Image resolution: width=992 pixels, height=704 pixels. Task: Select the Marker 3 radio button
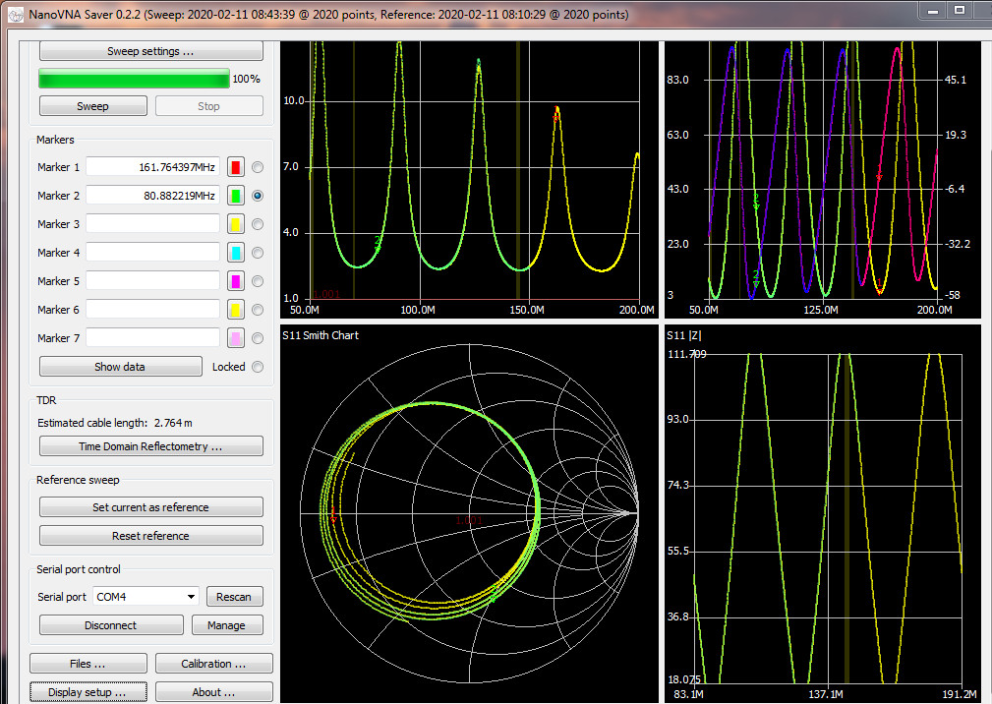click(258, 224)
